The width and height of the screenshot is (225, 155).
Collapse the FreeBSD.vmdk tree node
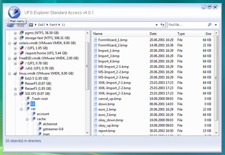tap(9, 59)
